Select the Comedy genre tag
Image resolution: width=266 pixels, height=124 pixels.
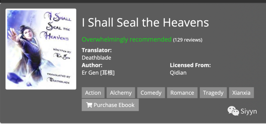click(151, 93)
